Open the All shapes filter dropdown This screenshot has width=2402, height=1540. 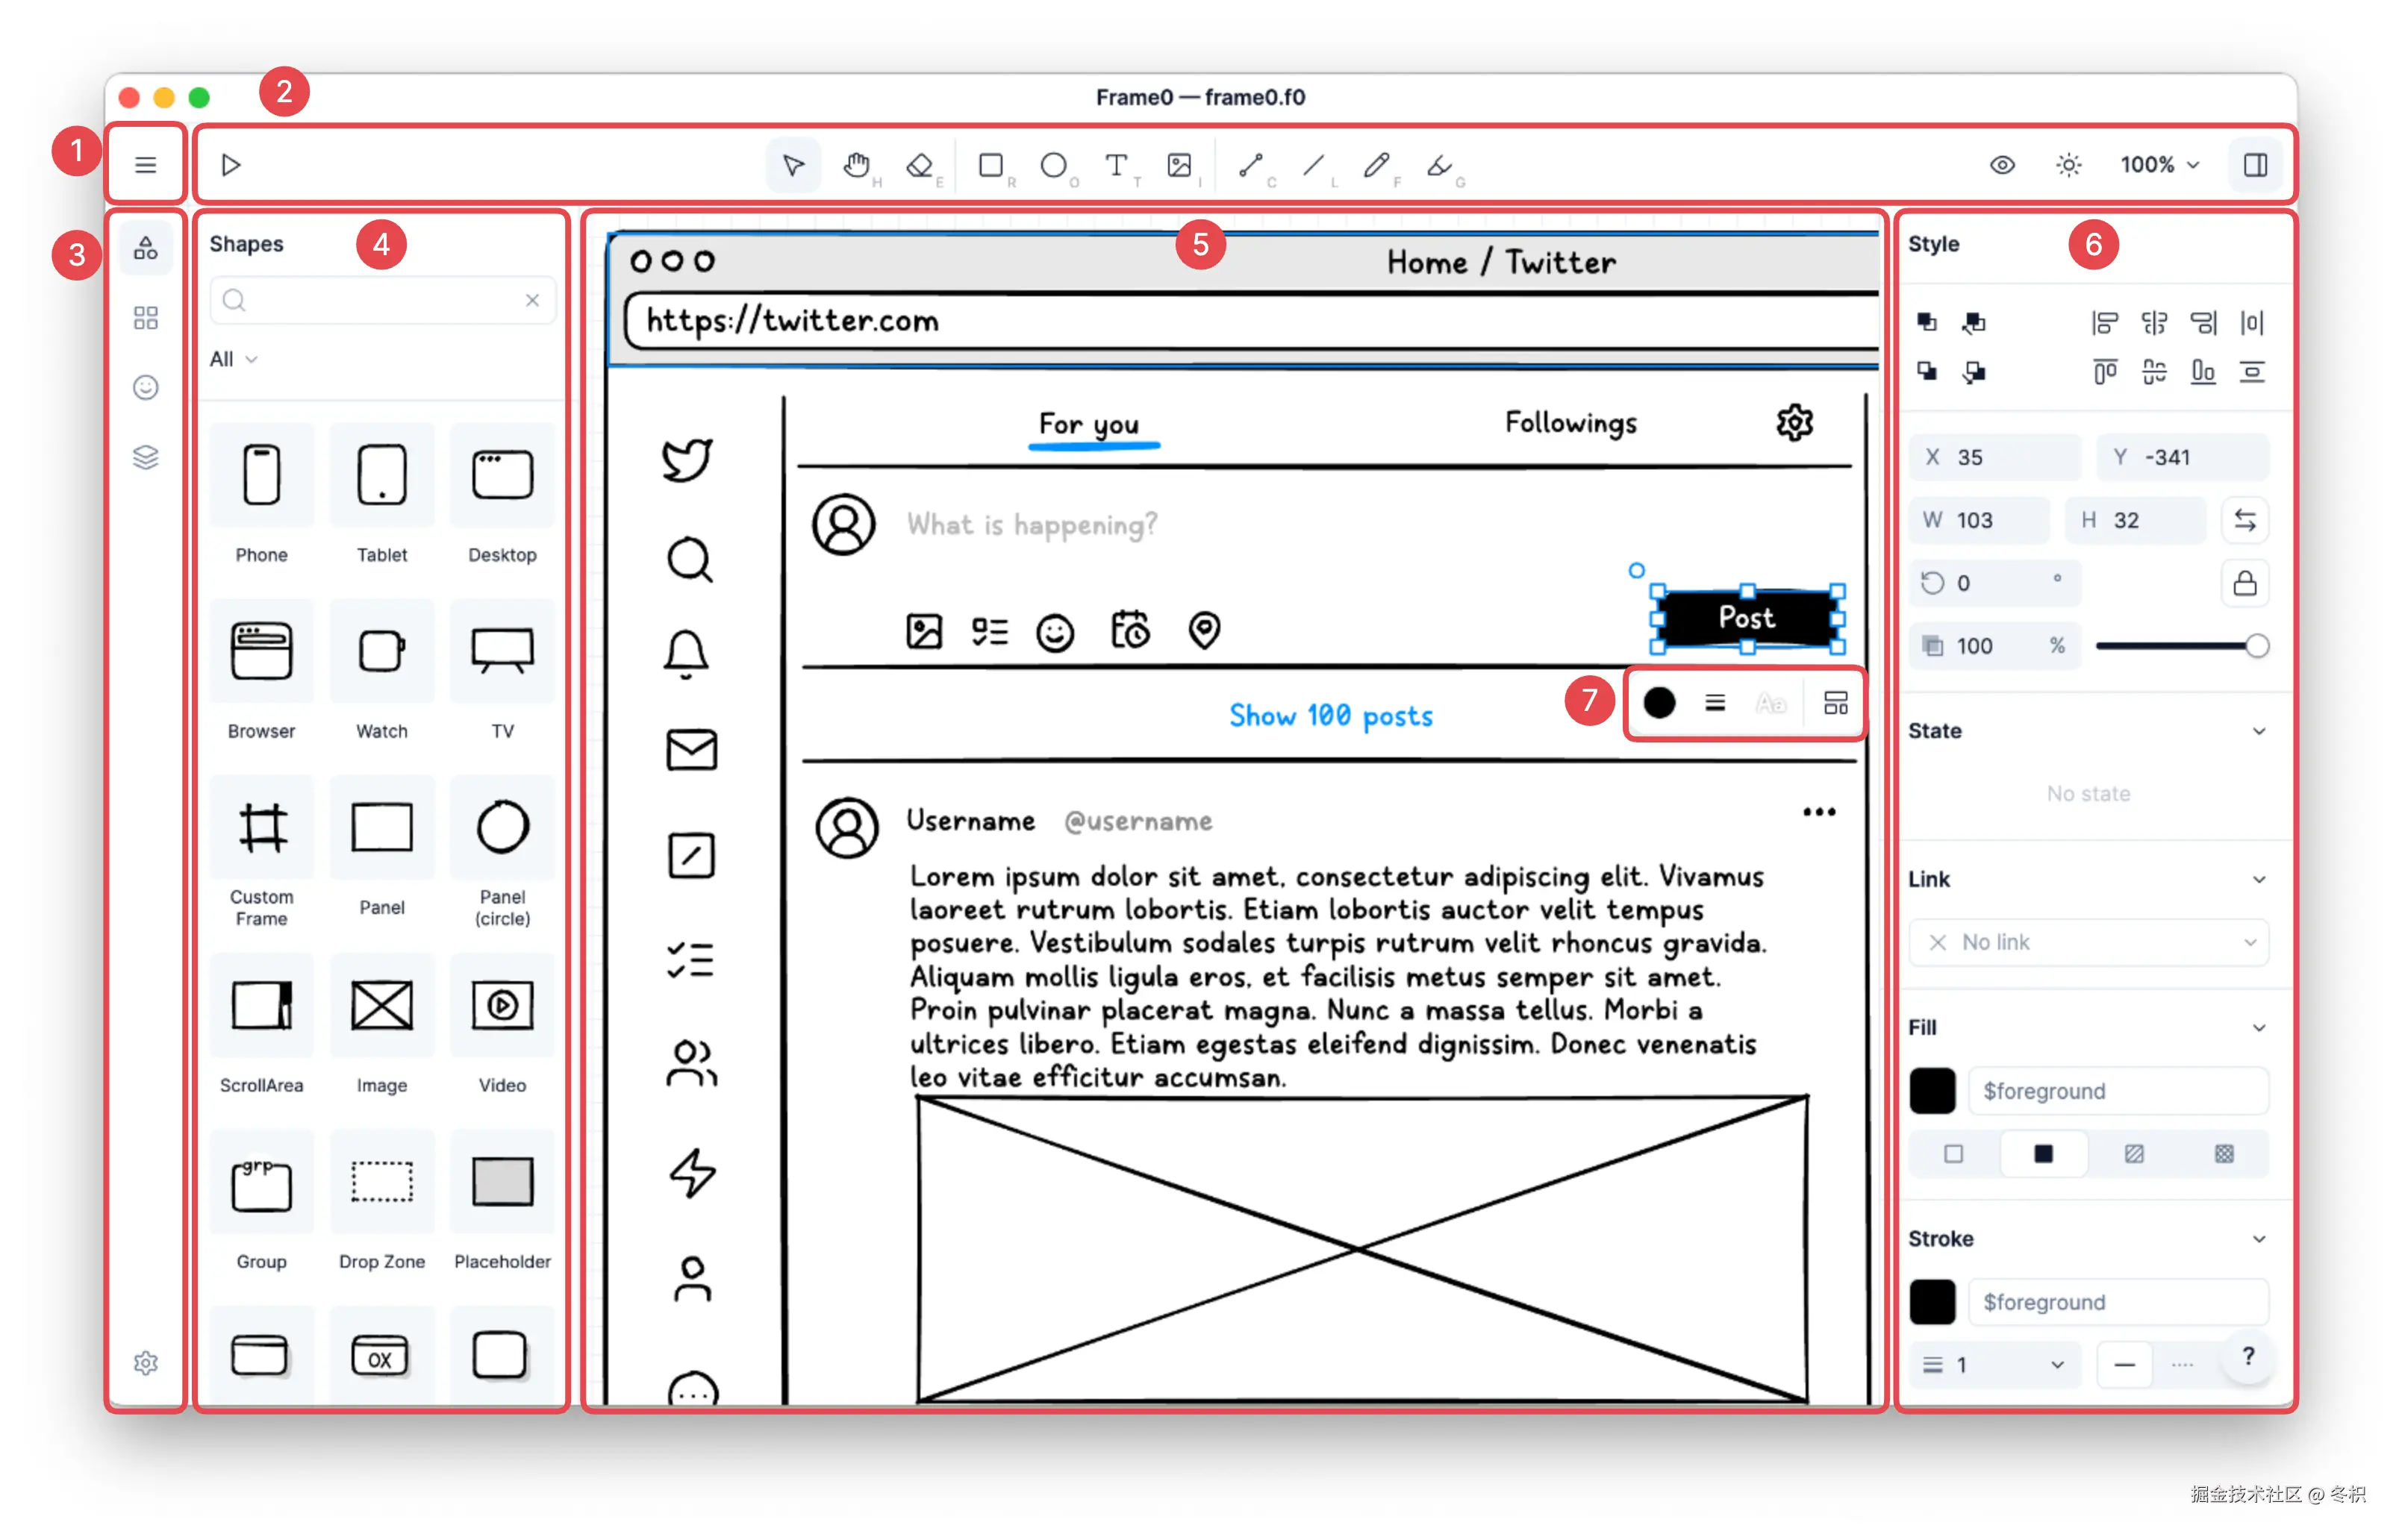[233, 359]
